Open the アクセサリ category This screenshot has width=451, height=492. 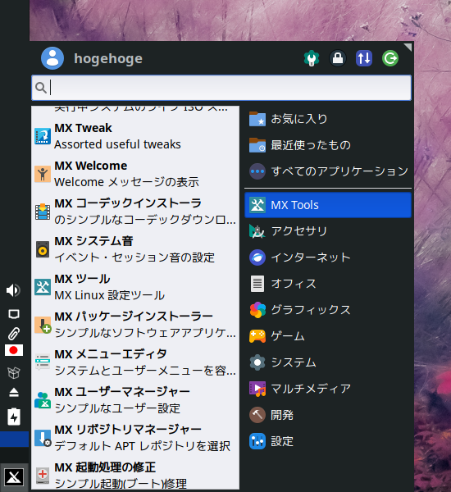pyautogui.click(x=328, y=231)
